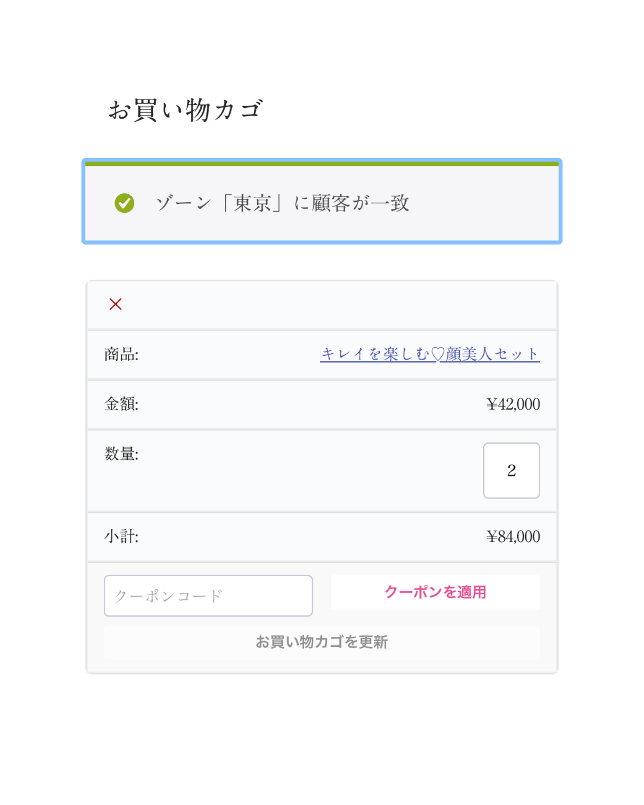644x805 pixels.
Task: Click the 小計: row label
Action: [121, 537]
